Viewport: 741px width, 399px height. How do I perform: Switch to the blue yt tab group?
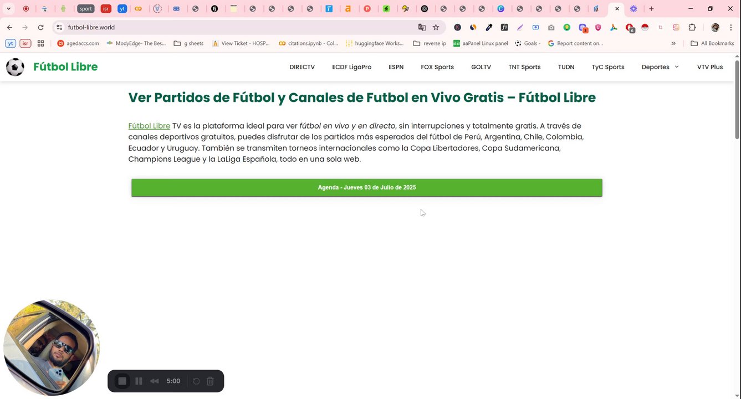[x=122, y=9]
